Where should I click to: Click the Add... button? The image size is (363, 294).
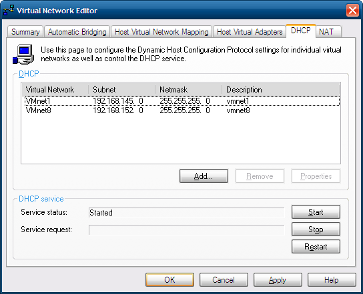[x=204, y=176]
